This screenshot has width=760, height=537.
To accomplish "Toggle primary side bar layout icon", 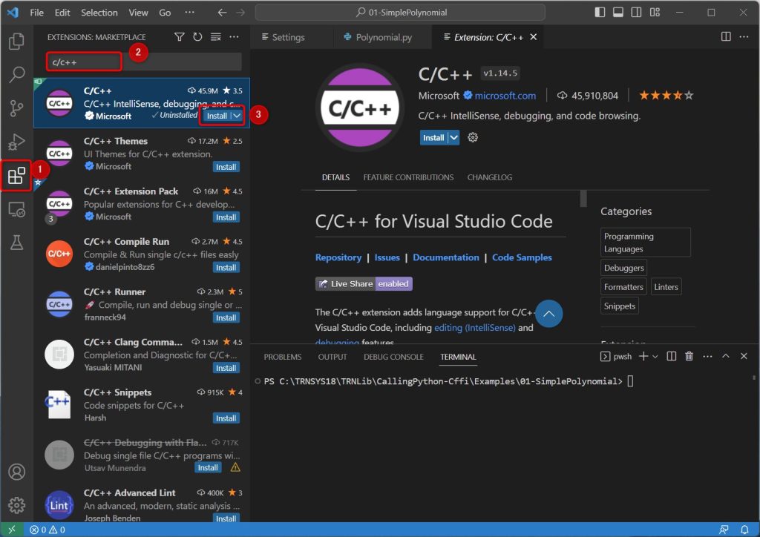I will [600, 13].
